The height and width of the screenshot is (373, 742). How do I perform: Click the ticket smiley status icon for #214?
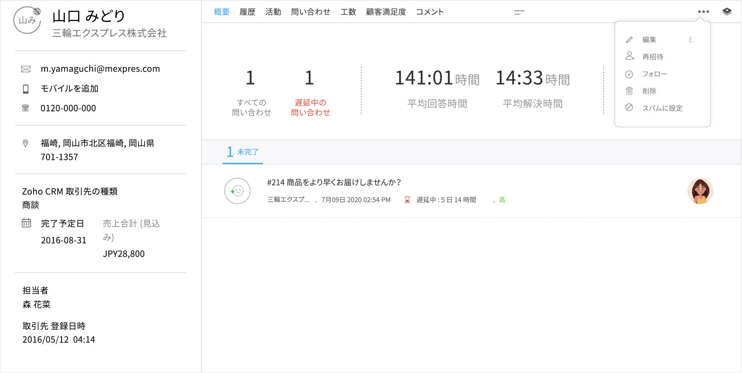click(x=237, y=191)
